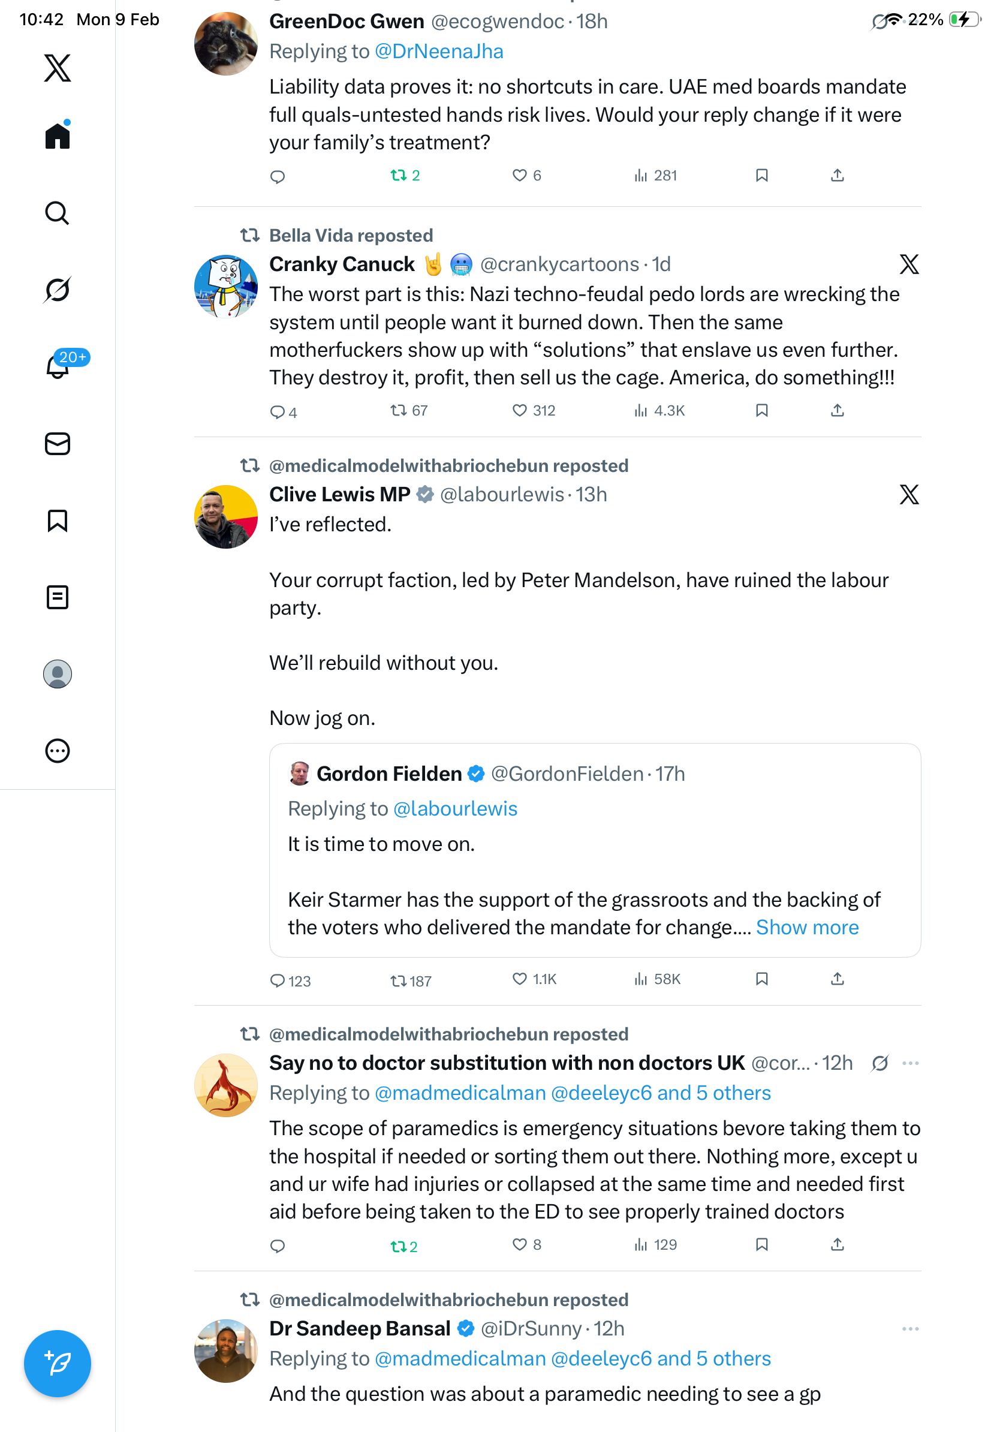The image size is (1000, 1432).
Task: Open the sidebar More circle menu
Action: point(58,751)
